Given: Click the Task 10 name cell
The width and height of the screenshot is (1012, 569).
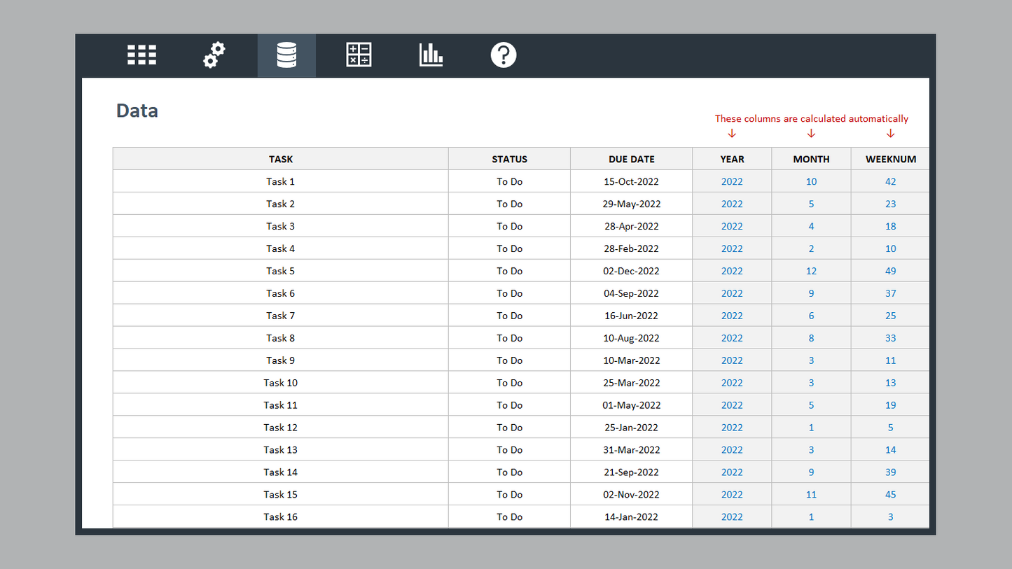Looking at the screenshot, I should pyautogui.click(x=280, y=383).
